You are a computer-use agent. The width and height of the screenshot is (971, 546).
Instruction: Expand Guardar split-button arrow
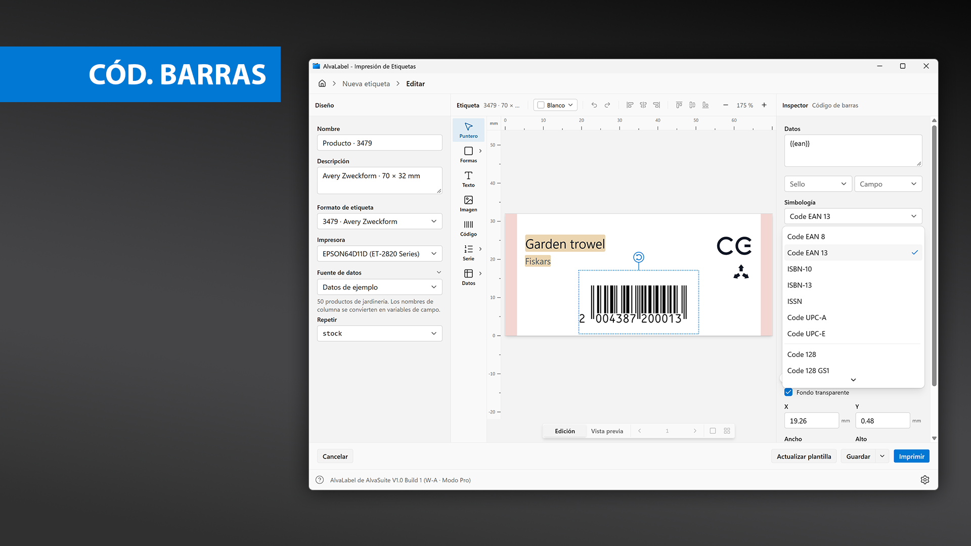coord(882,456)
